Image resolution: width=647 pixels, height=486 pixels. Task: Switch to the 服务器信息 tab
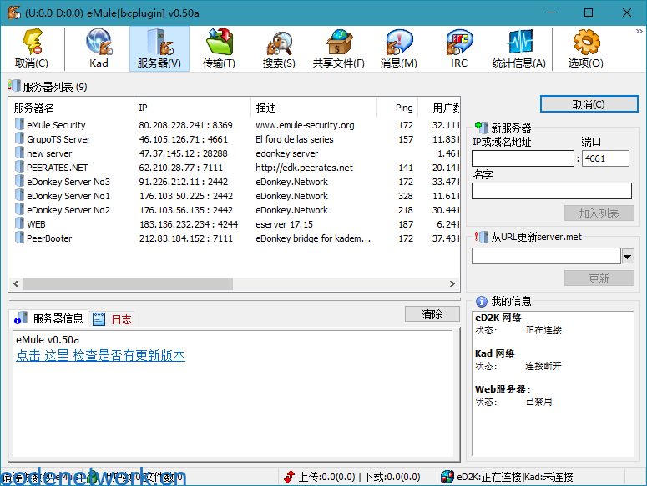tap(49, 319)
